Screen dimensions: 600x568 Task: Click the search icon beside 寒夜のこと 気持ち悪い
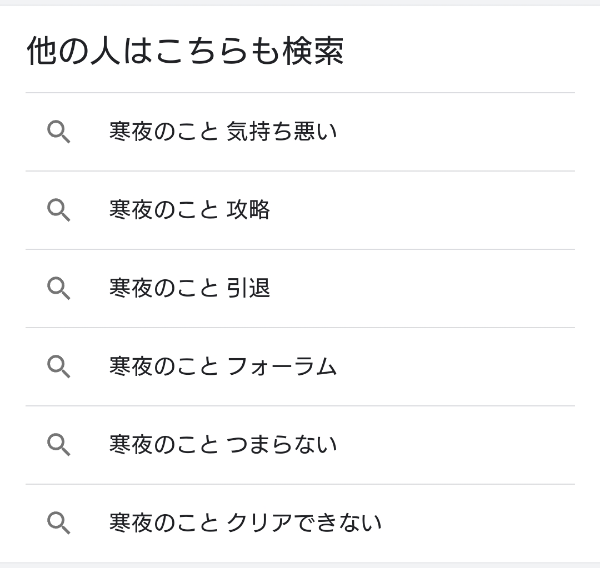pyautogui.click(x=58, y=132)
